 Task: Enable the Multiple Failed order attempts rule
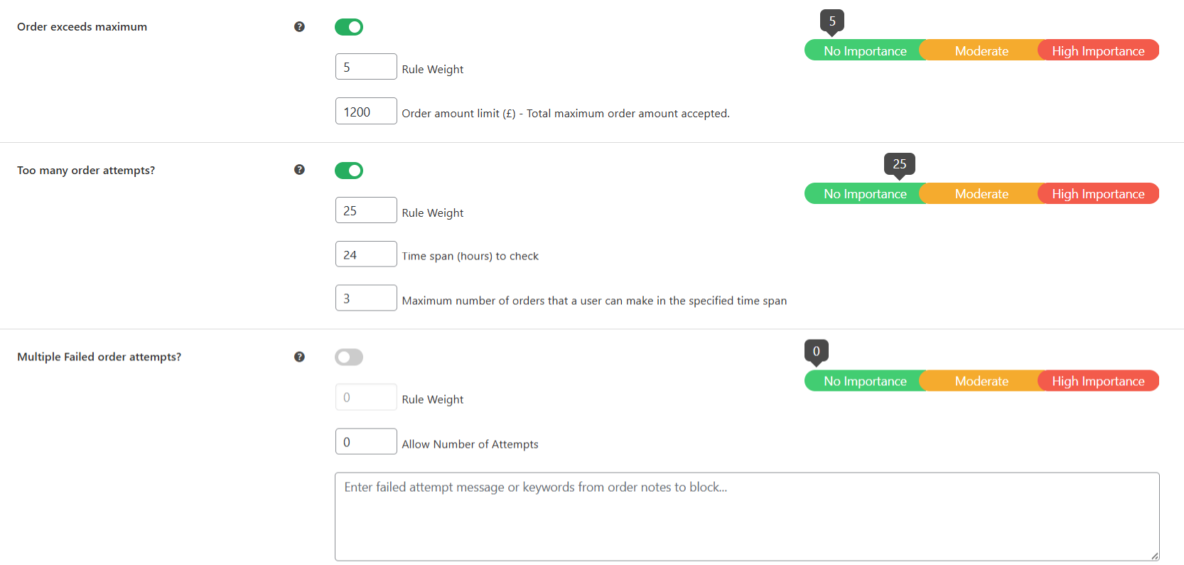click(x=349, y=357)
